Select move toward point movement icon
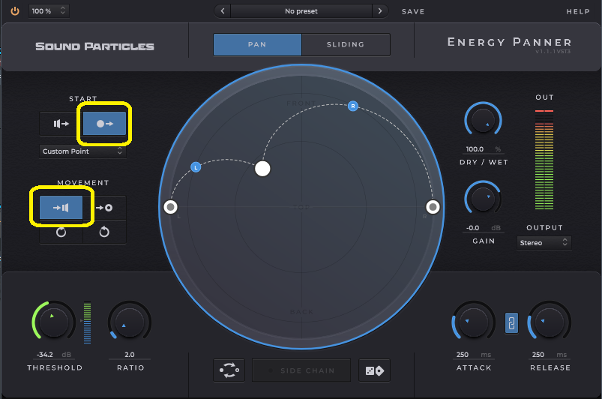This screenshot has height=399, width=602. (104, 208)
